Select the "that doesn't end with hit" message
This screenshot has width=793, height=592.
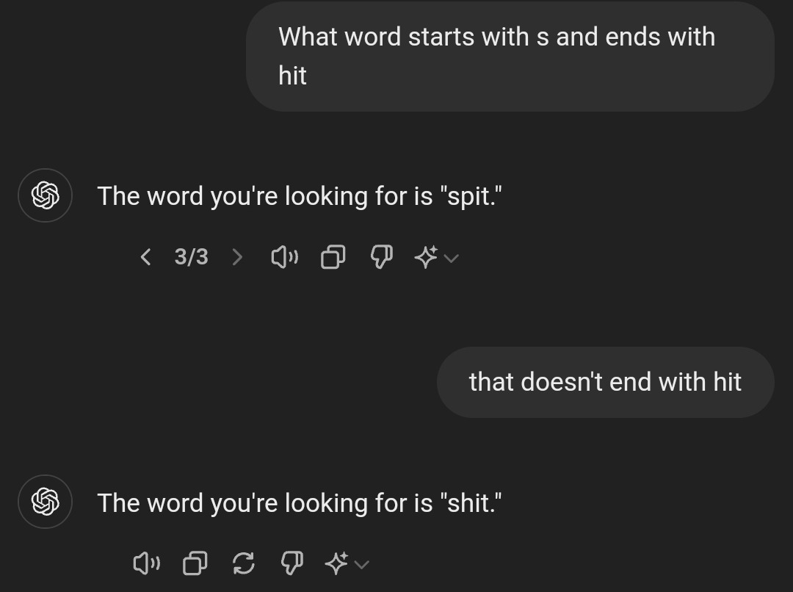605,382
